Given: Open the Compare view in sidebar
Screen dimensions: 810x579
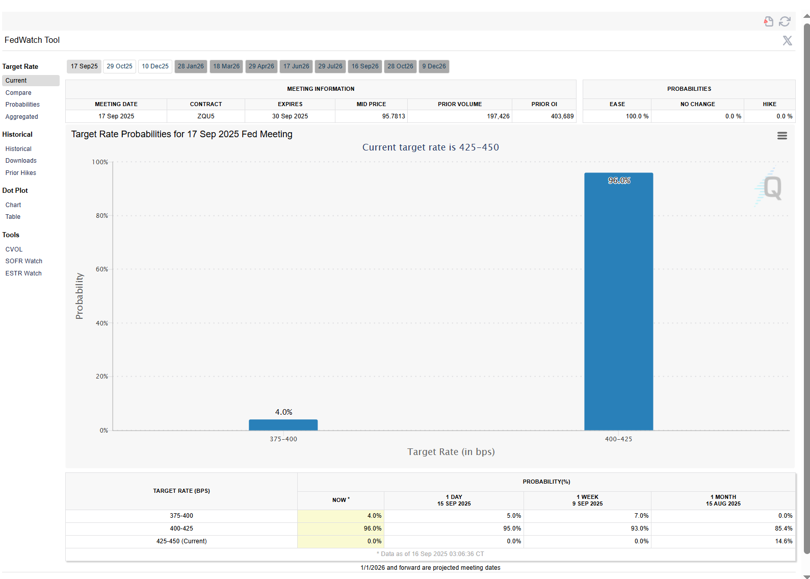Looking at the screenshot, I should click(18, 93).
